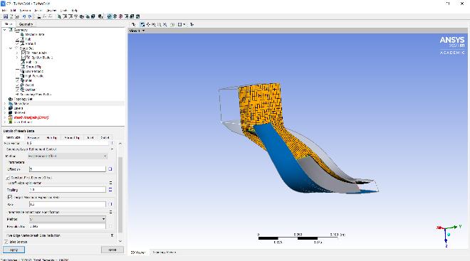
Task: Toggle the Outline checkbox in the tree
Action: [x=17, y=90]
